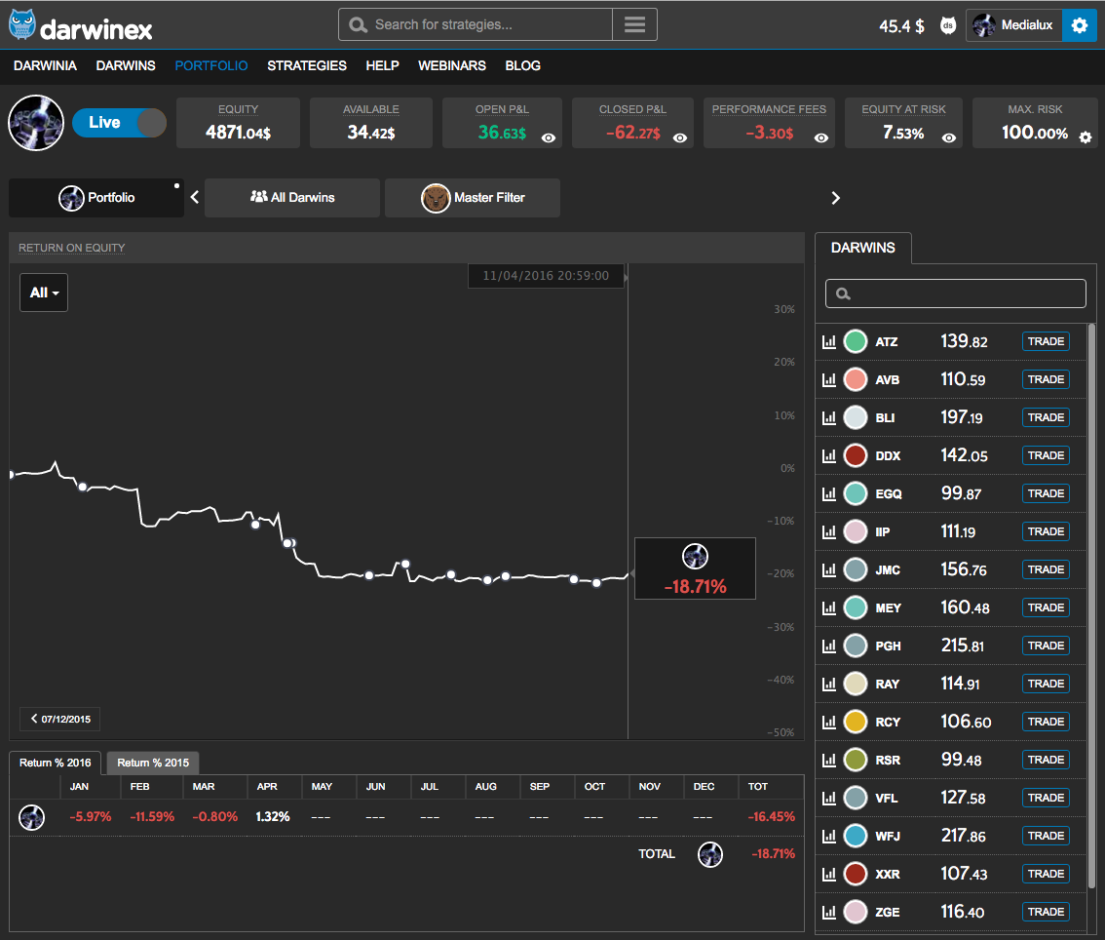Viewport: 1105px width, 940px height.
Task: Click the RCY yellow color circle
Action: [x=855, y=722]
